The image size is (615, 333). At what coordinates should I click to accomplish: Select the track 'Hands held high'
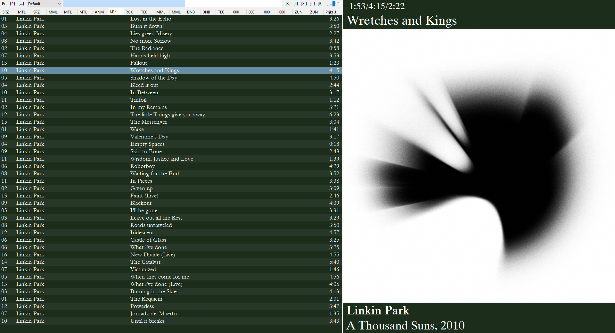point(171,55)
